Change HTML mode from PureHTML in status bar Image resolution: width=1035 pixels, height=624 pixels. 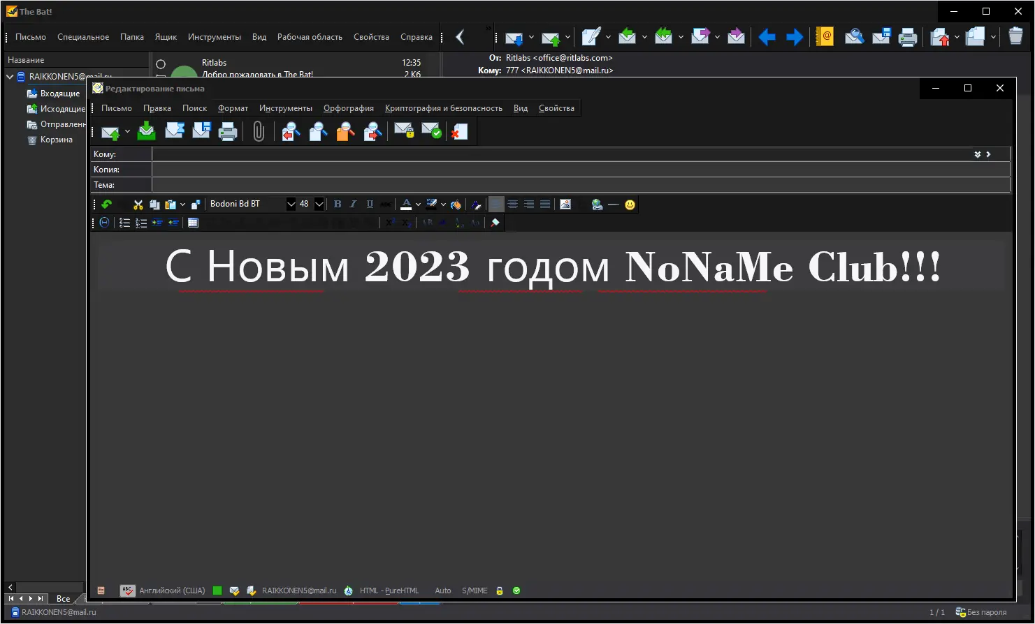pyautogui.click(x=389, y=590)
